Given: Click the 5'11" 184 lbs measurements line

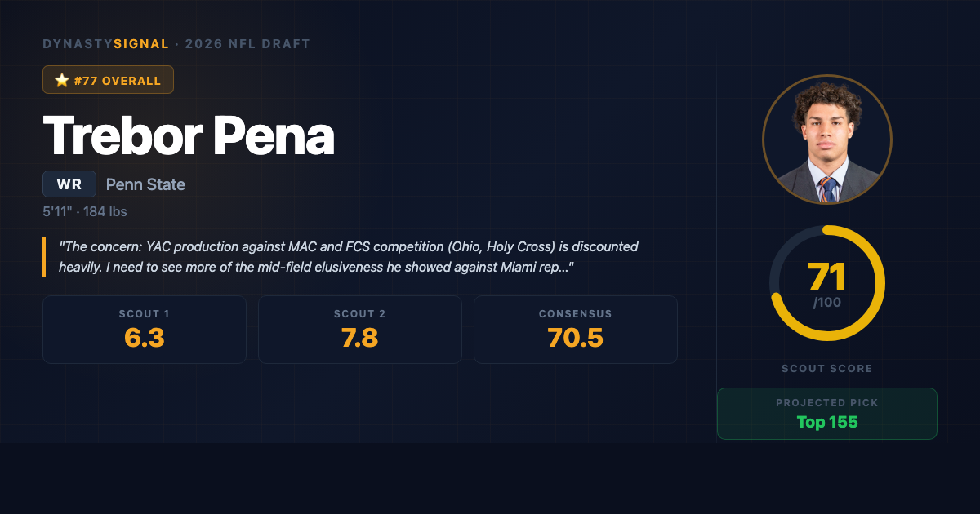Looking at the screenshot, I should [x=85, y=212].
